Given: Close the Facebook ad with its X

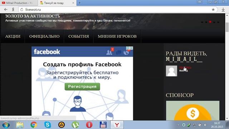Looking at the screenshot, I should tap(131, 48).
